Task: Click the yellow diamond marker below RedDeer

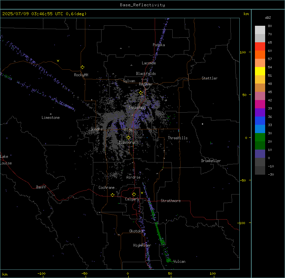Action: pyautogui.click(x=141, y=93)
